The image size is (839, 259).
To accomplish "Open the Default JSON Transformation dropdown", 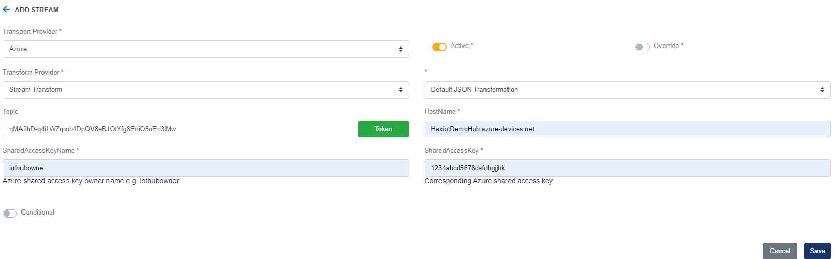I will (627, 90).
